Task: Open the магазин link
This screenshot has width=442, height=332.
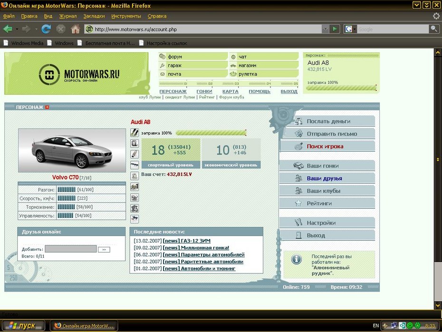Action: tap(248, 65)
